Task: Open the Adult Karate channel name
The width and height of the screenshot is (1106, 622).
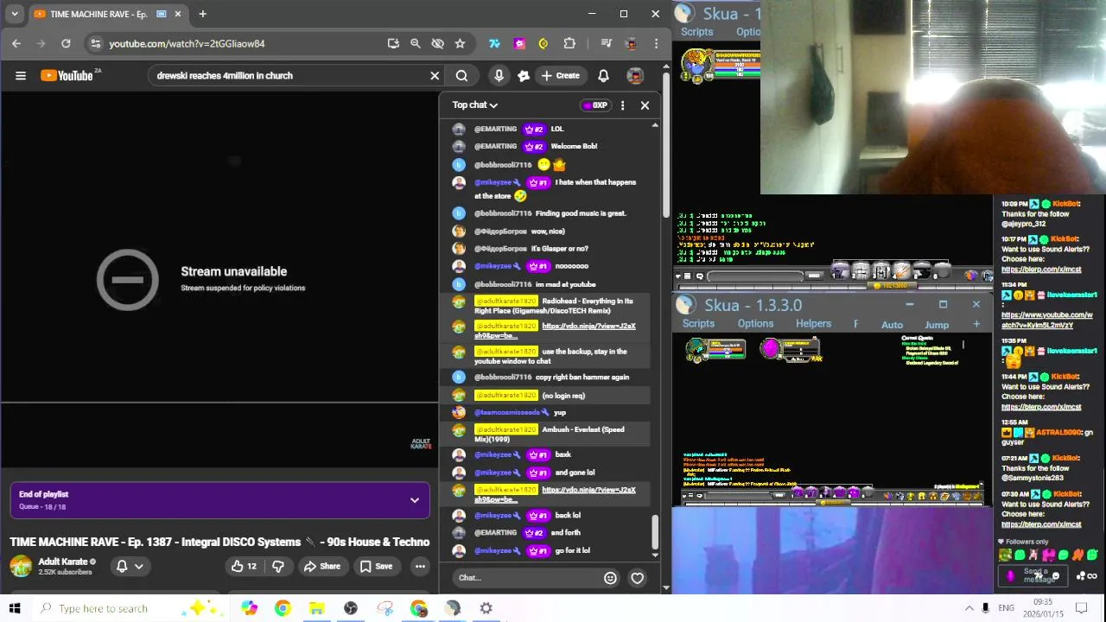Action: tap(63, 562)
